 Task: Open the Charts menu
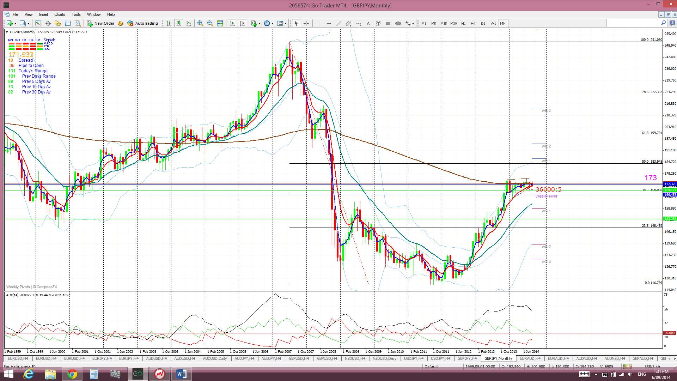[59, 14]
